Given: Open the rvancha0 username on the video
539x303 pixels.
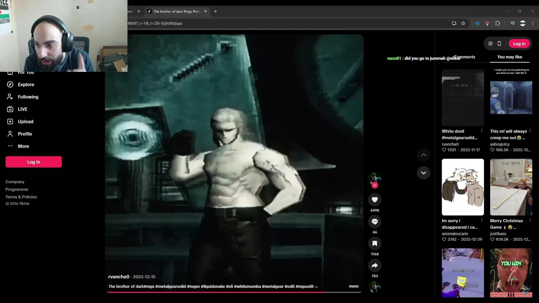Looking at the screenshot, I should click(119, 276).
